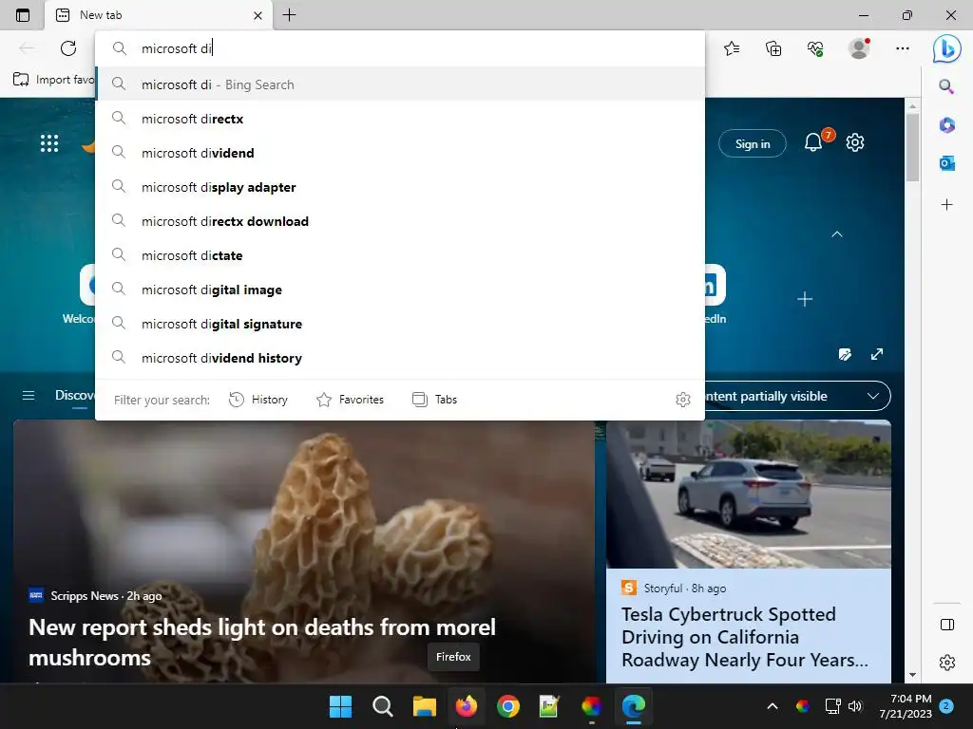The width and height of the screenshot is (973, 729).
Task: Choose microsoft dividend history suggestion
Action: pyautogui.click(x=400, y=358)
